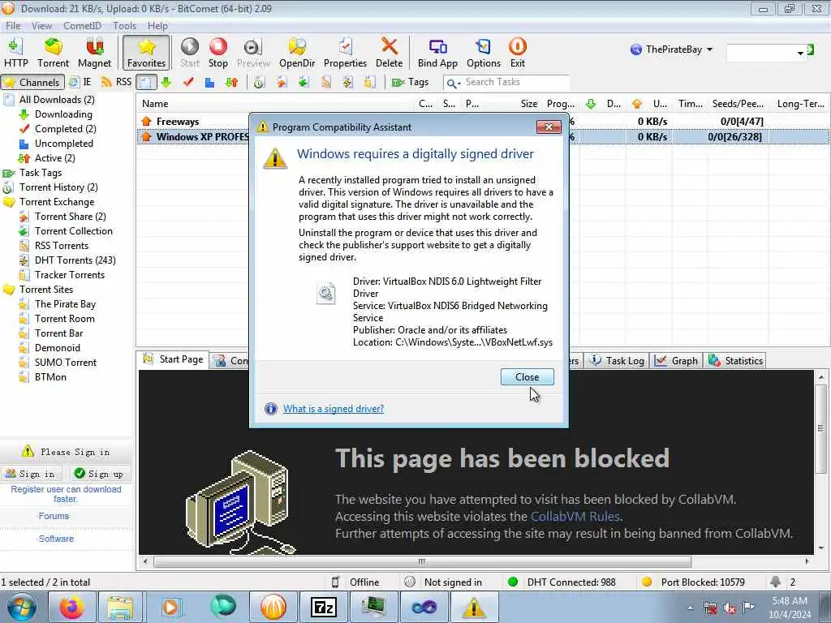Toggle the RSS channel button
831x623 pixels.
tap(116, 82)
